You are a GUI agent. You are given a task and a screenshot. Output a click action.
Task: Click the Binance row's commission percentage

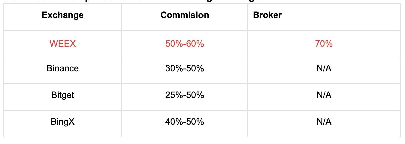[184, 69]
